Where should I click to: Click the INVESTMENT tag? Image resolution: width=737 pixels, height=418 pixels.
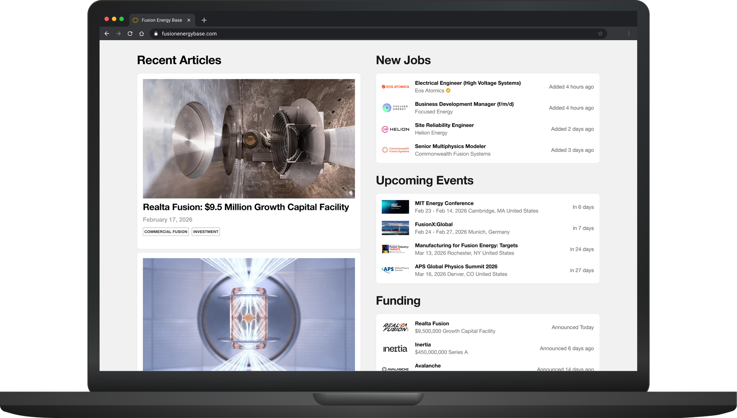[206, 232]
